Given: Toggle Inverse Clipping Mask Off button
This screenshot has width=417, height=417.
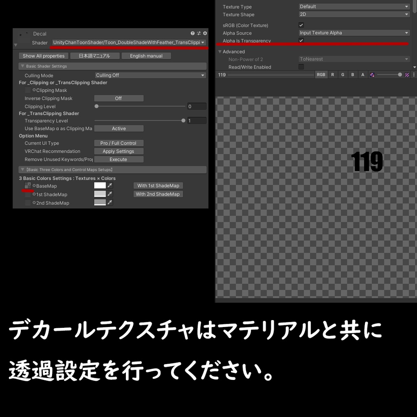Looking at the screenshot, I should [x=119, y=99].
